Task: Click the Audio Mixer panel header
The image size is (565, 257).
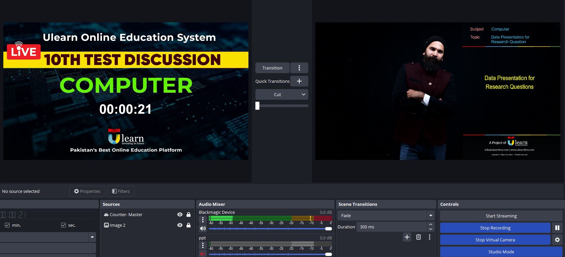Action: click(265, 204)
